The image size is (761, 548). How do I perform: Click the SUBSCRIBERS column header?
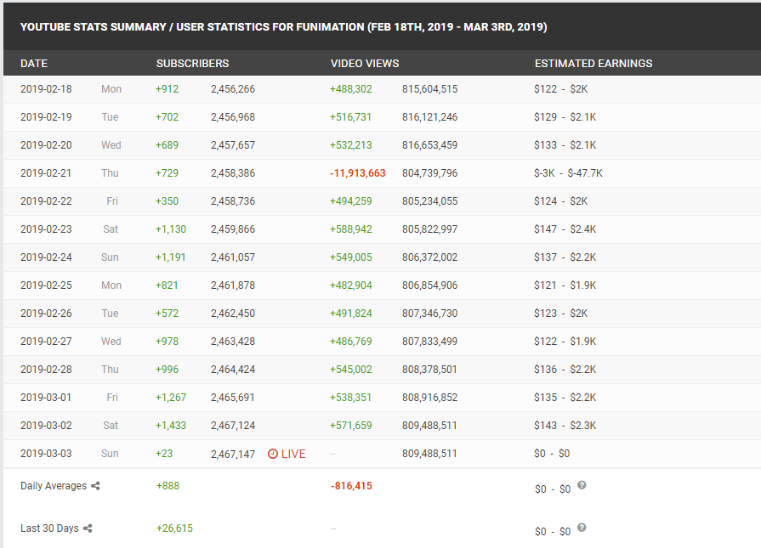pos(192,64)
